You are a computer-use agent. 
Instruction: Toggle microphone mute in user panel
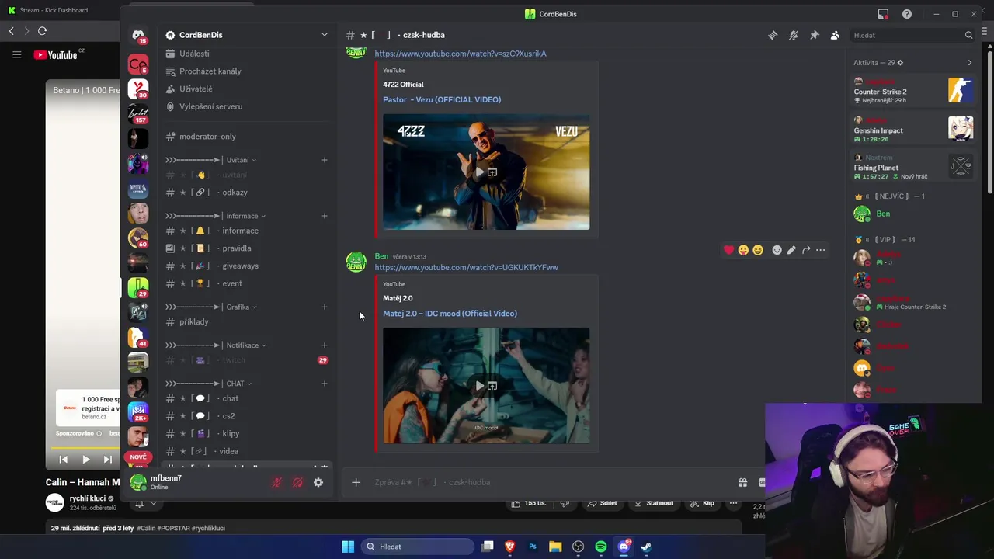tap(276, 482)
